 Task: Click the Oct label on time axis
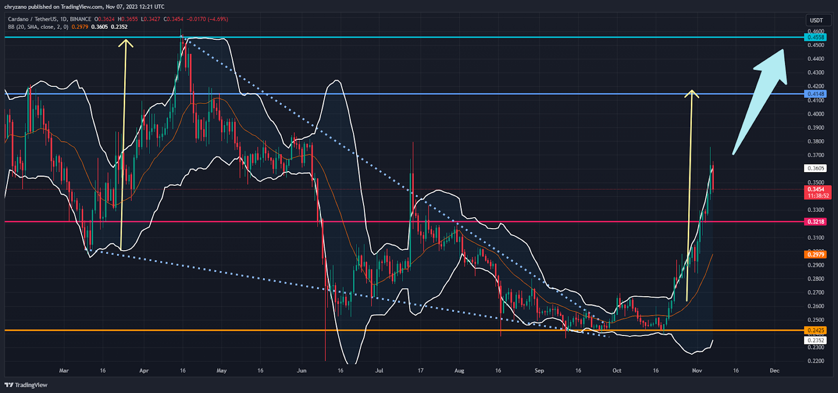click(x=617, y=370)
